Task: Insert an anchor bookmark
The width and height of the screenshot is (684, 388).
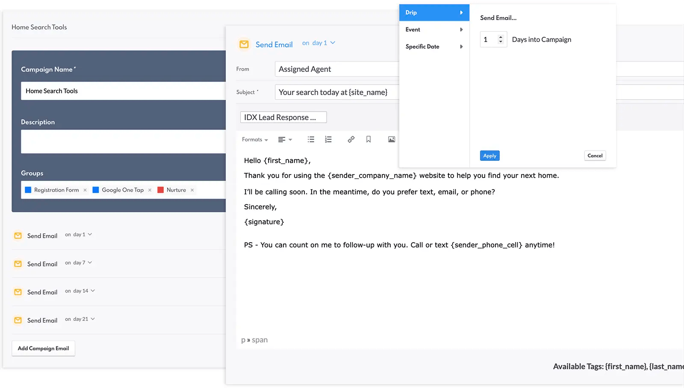Action: point(369,139)
